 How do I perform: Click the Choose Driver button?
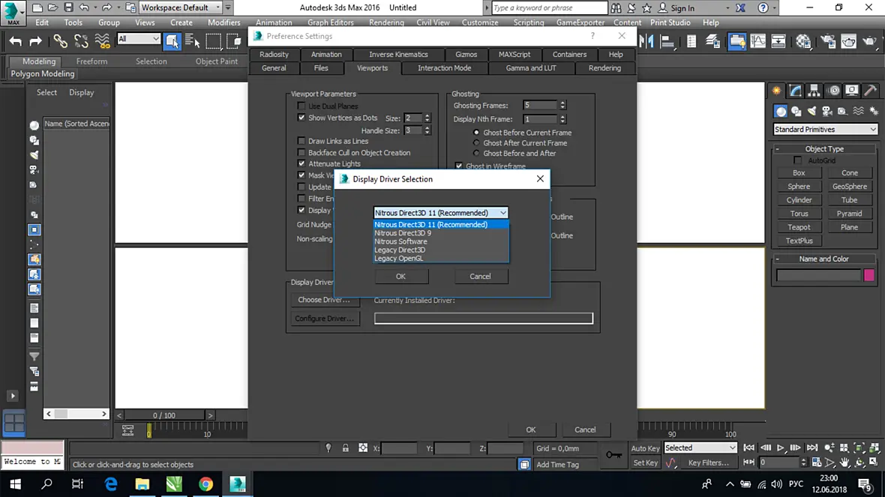click(x=324, y=300)
